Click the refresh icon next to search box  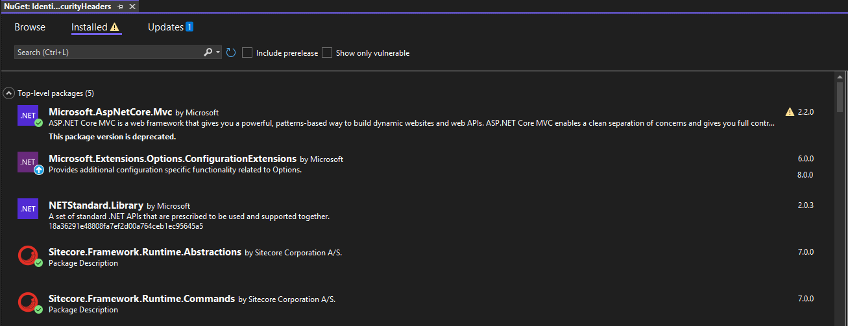(231, 52)
